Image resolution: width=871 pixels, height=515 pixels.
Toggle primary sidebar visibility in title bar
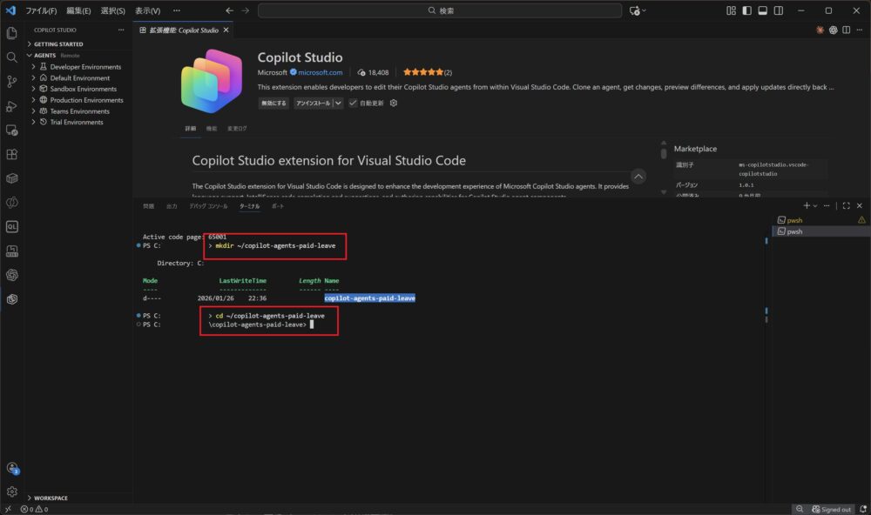point(746,10)
